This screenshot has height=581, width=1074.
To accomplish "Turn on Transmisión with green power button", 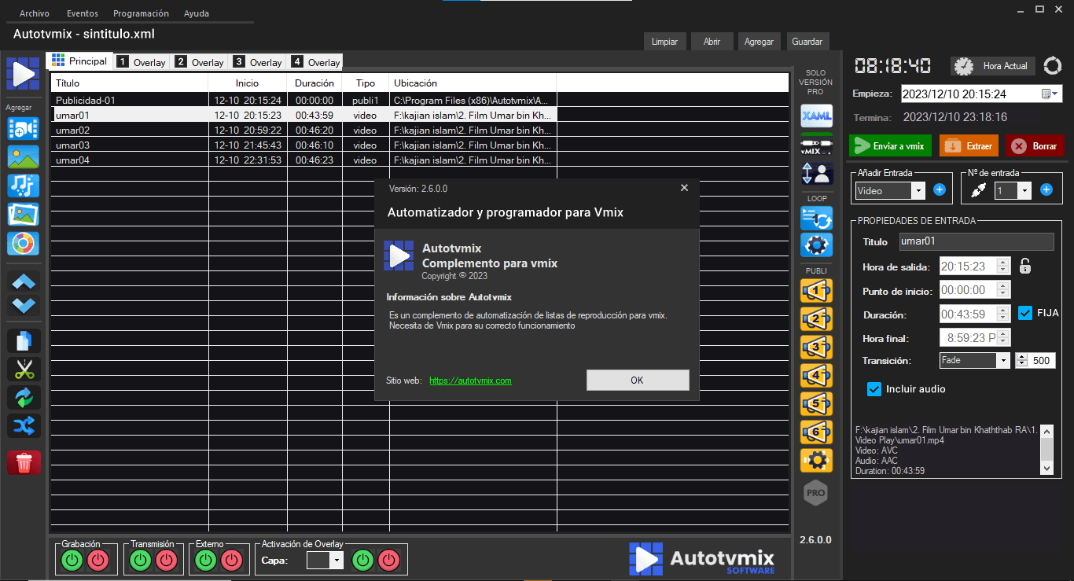I will point(141,561).
